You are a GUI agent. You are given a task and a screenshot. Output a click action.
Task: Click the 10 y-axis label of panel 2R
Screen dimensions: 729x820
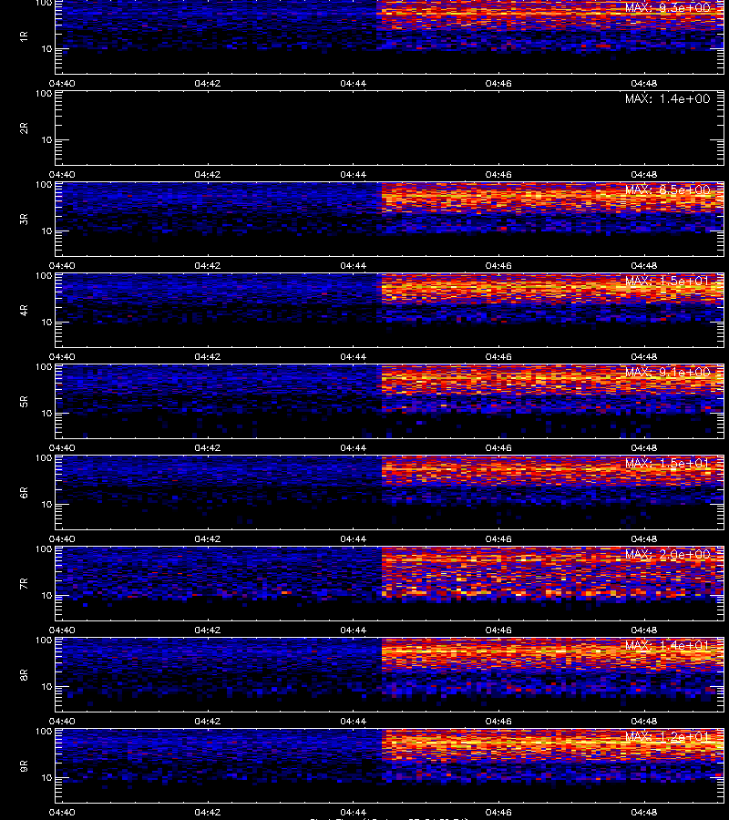(x=46, y=140)
